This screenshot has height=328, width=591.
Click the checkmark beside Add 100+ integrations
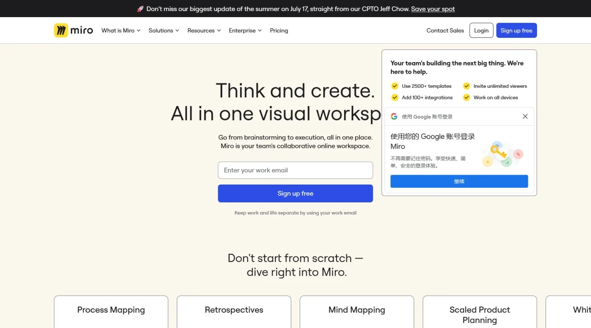tap(395, 97)
